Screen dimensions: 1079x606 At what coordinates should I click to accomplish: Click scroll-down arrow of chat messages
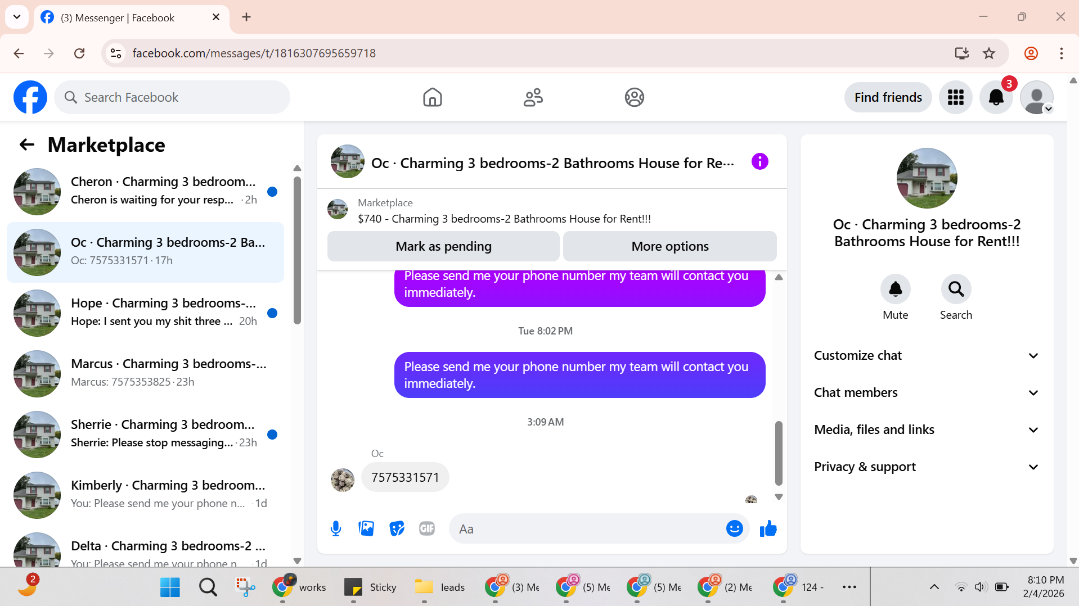[779, 497]
